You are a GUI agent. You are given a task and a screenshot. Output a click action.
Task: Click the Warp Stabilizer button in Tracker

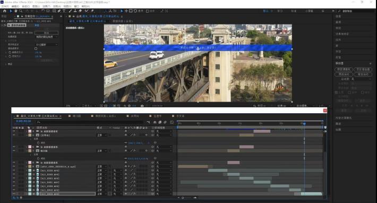(363, 69)
